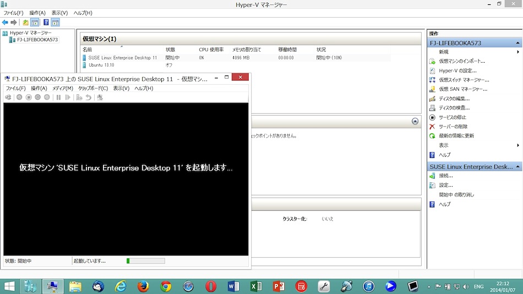Image resolution: width=523 pixels, height=294 pixels.
Task: Select Hyper-V マネージャー root tree node
Action: 31,32
